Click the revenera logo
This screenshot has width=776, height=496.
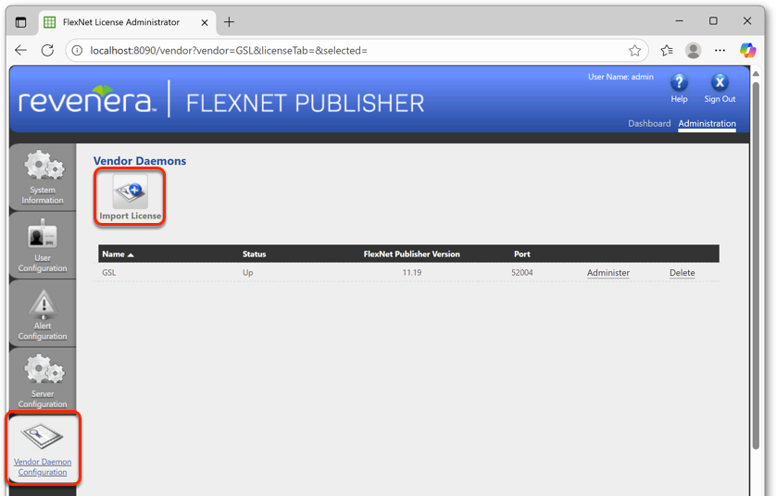(x=87, y=99)
